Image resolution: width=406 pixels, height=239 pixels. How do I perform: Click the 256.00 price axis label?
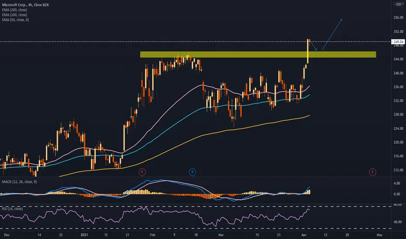398,17
